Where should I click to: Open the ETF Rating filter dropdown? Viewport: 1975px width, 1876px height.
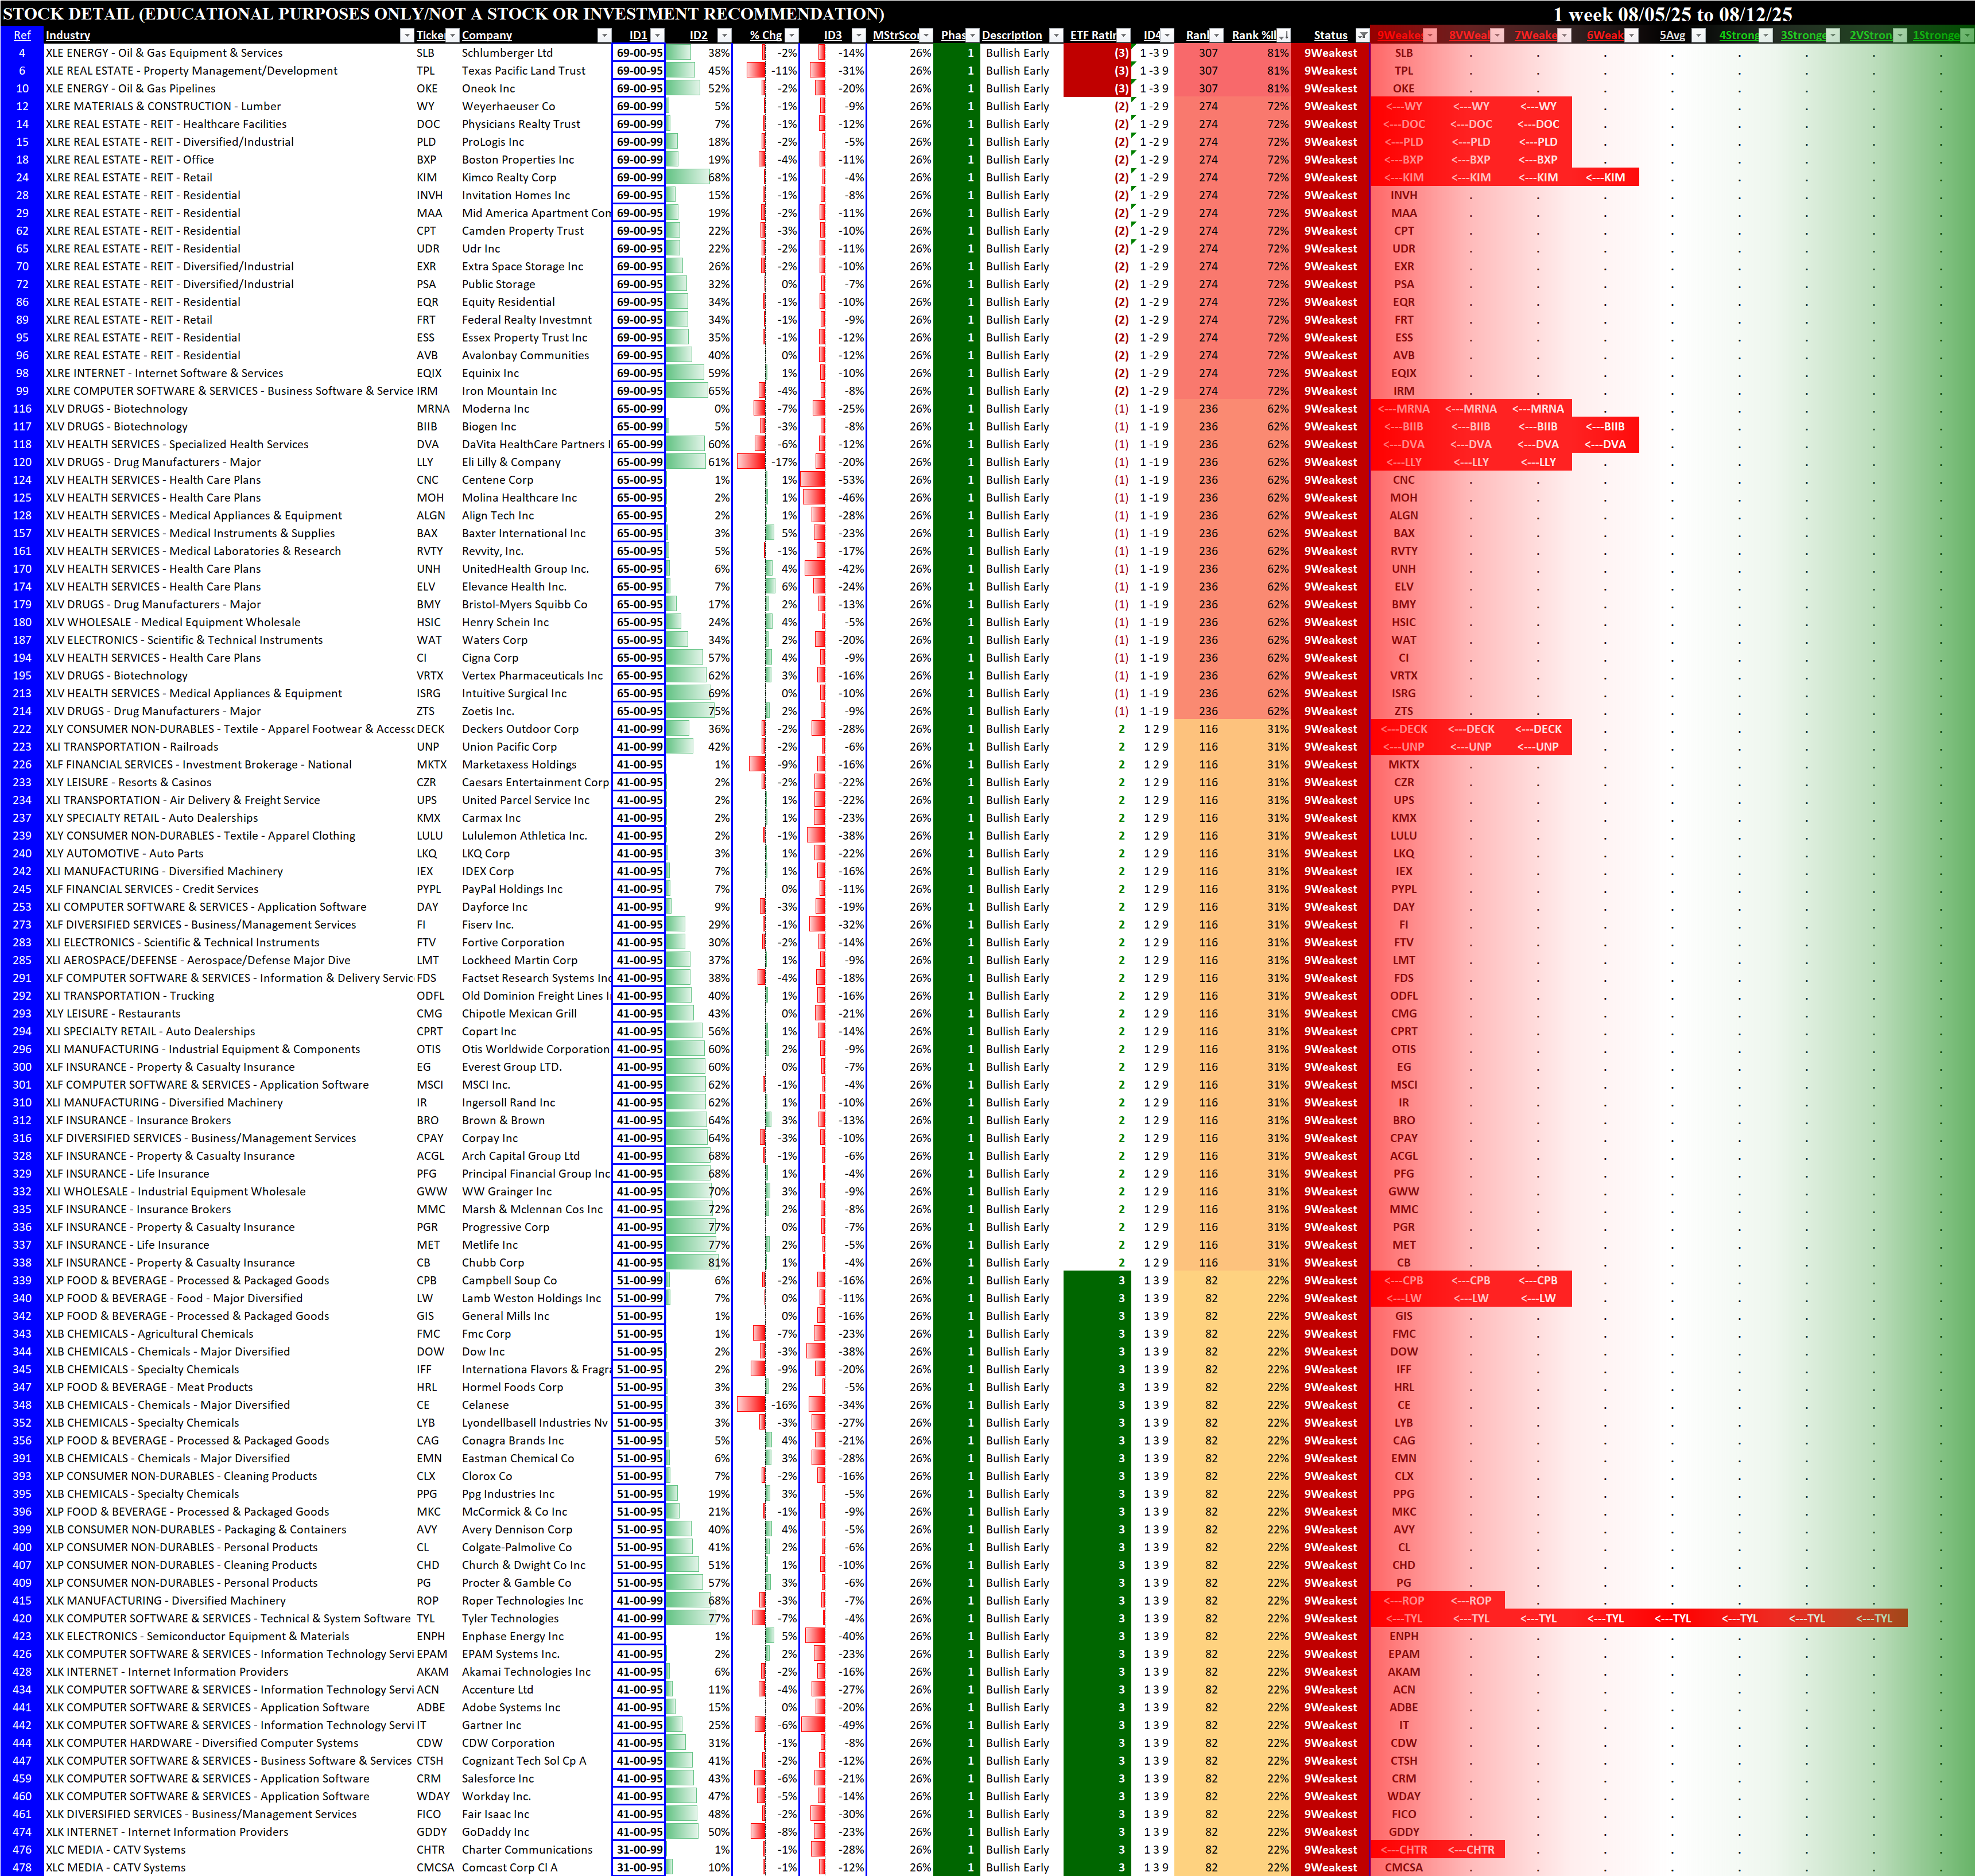click(1123, 35)
